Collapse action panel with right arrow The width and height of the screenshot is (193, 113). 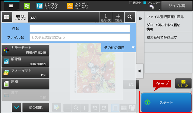(141, 19)
